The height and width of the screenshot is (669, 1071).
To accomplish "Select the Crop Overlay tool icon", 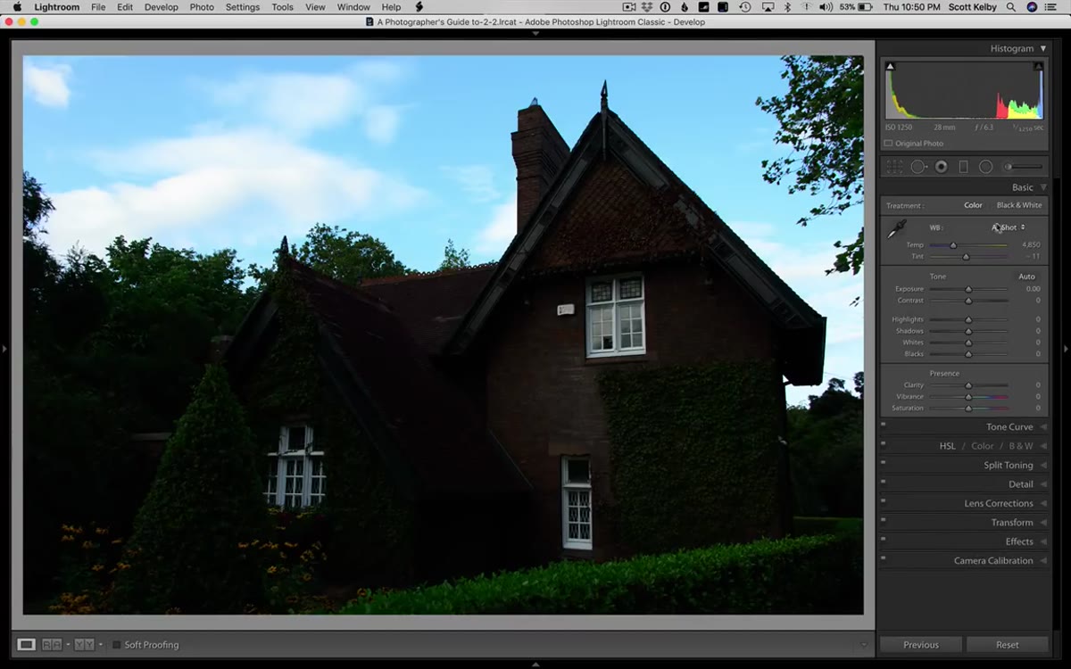I will pos(895,167).
